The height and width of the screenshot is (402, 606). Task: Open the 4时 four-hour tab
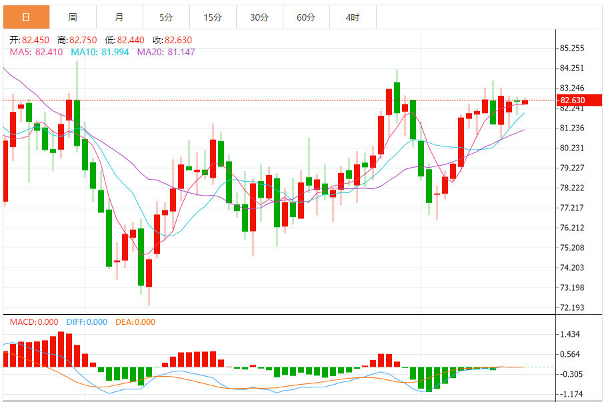[353, 17]
